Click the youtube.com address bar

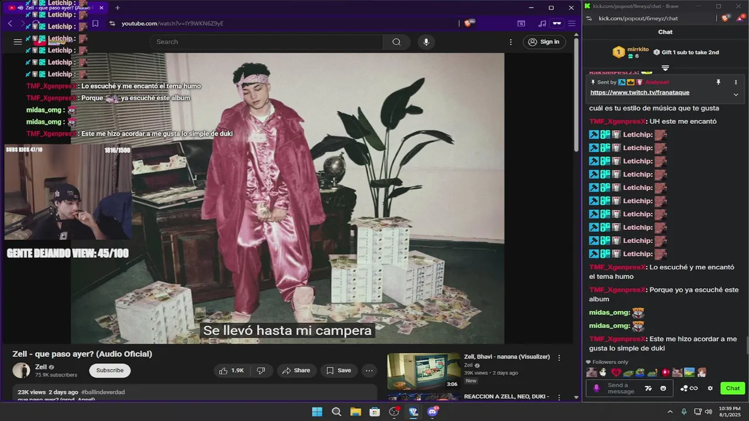281,23
